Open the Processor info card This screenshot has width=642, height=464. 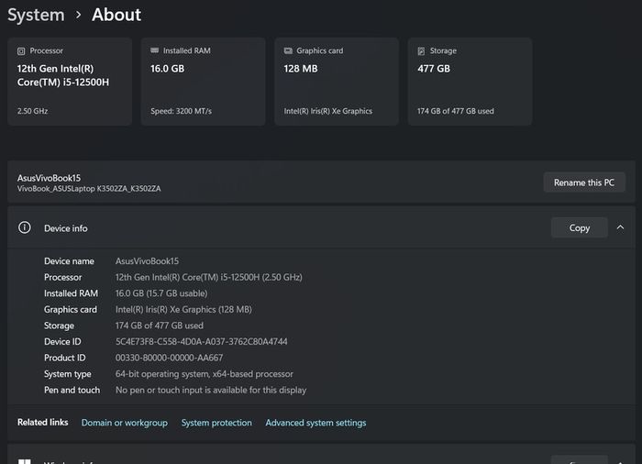pos(70,82)
